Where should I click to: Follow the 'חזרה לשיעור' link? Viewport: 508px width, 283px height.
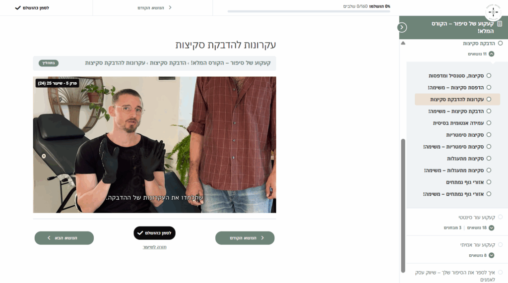click(155, 247)
